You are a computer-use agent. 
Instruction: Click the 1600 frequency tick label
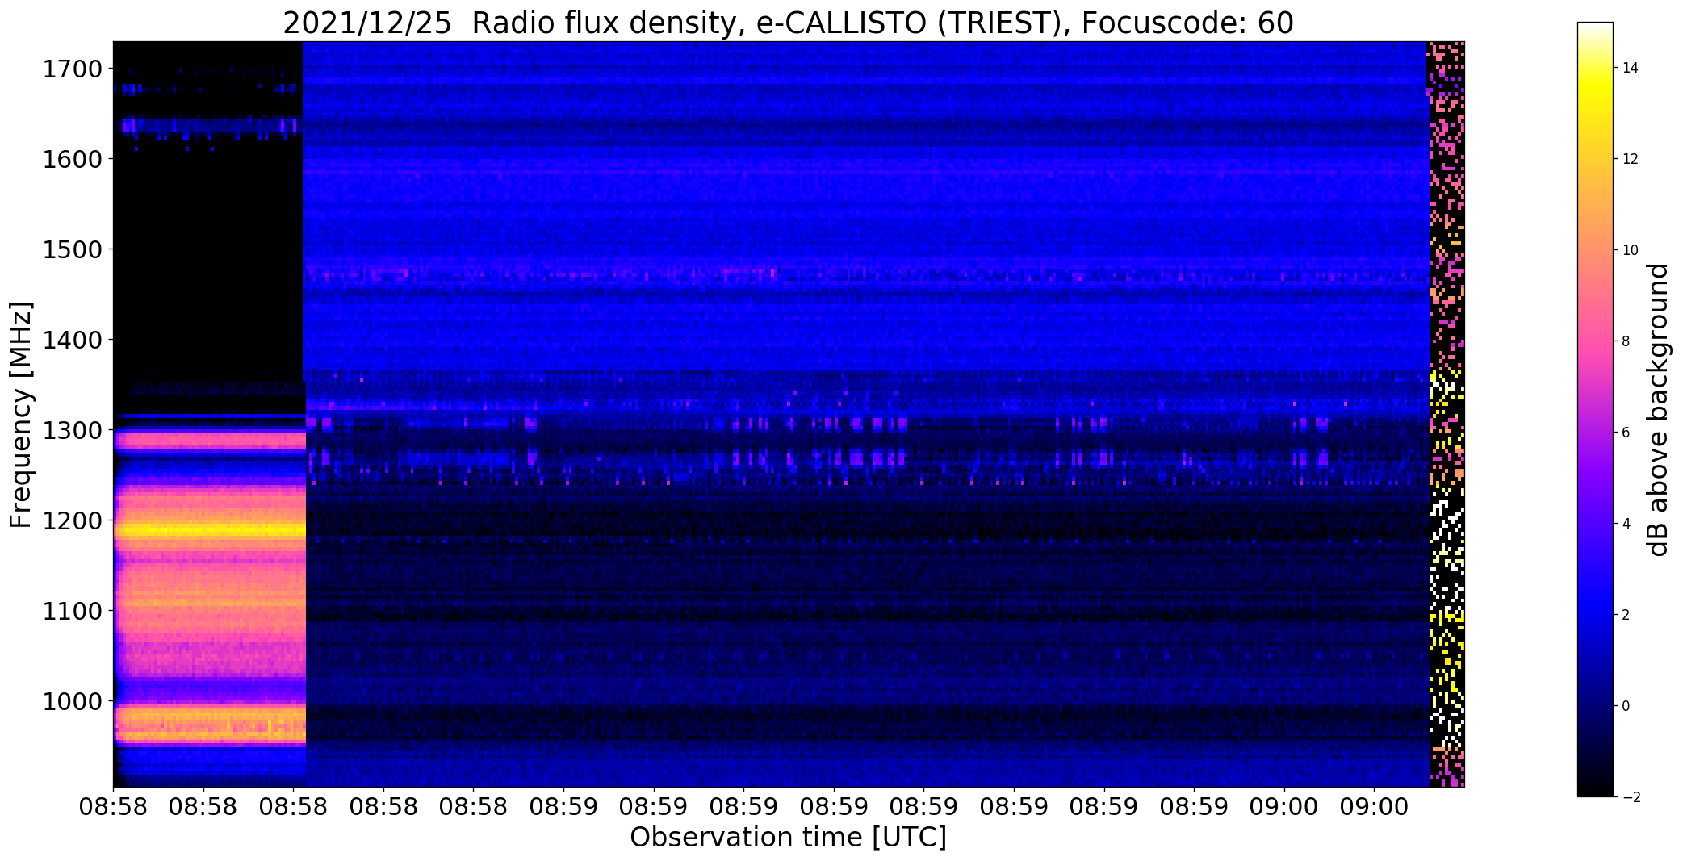[x=72, y=159]
